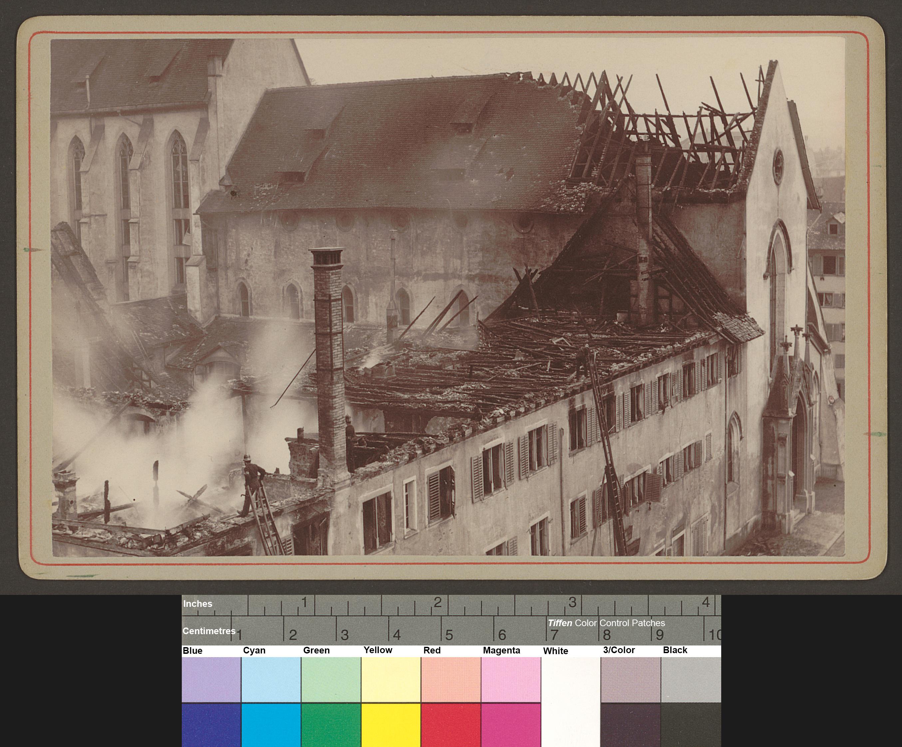Click the light Yellow color patch

click(x=391, y=679)
